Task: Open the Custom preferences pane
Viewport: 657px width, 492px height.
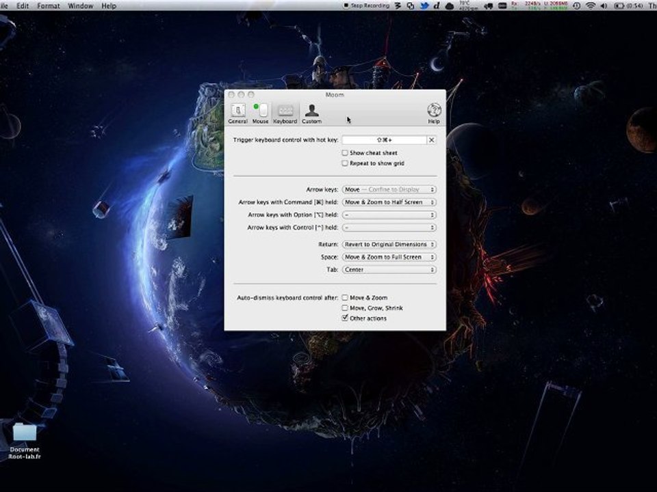Action: click(311, 113)
